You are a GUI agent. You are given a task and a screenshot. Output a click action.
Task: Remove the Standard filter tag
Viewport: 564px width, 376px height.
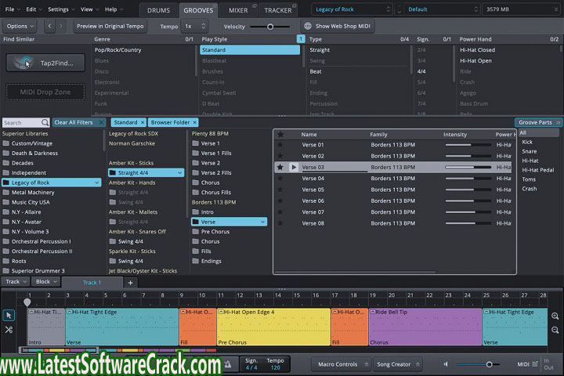click(143, 122)
